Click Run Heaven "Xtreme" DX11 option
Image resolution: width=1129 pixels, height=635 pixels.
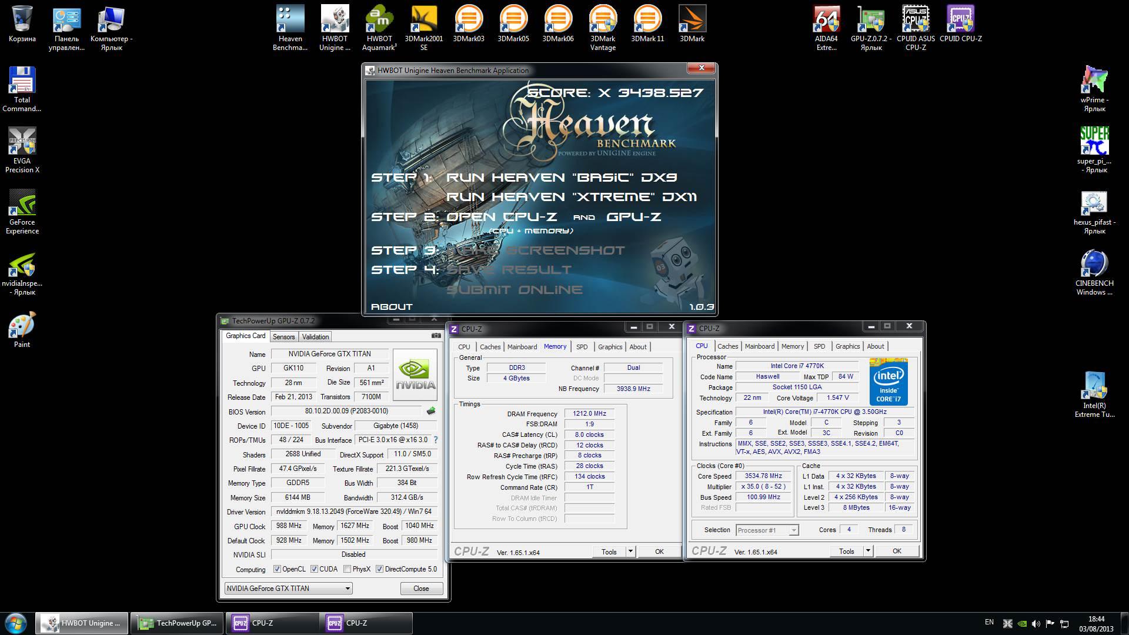571,197
